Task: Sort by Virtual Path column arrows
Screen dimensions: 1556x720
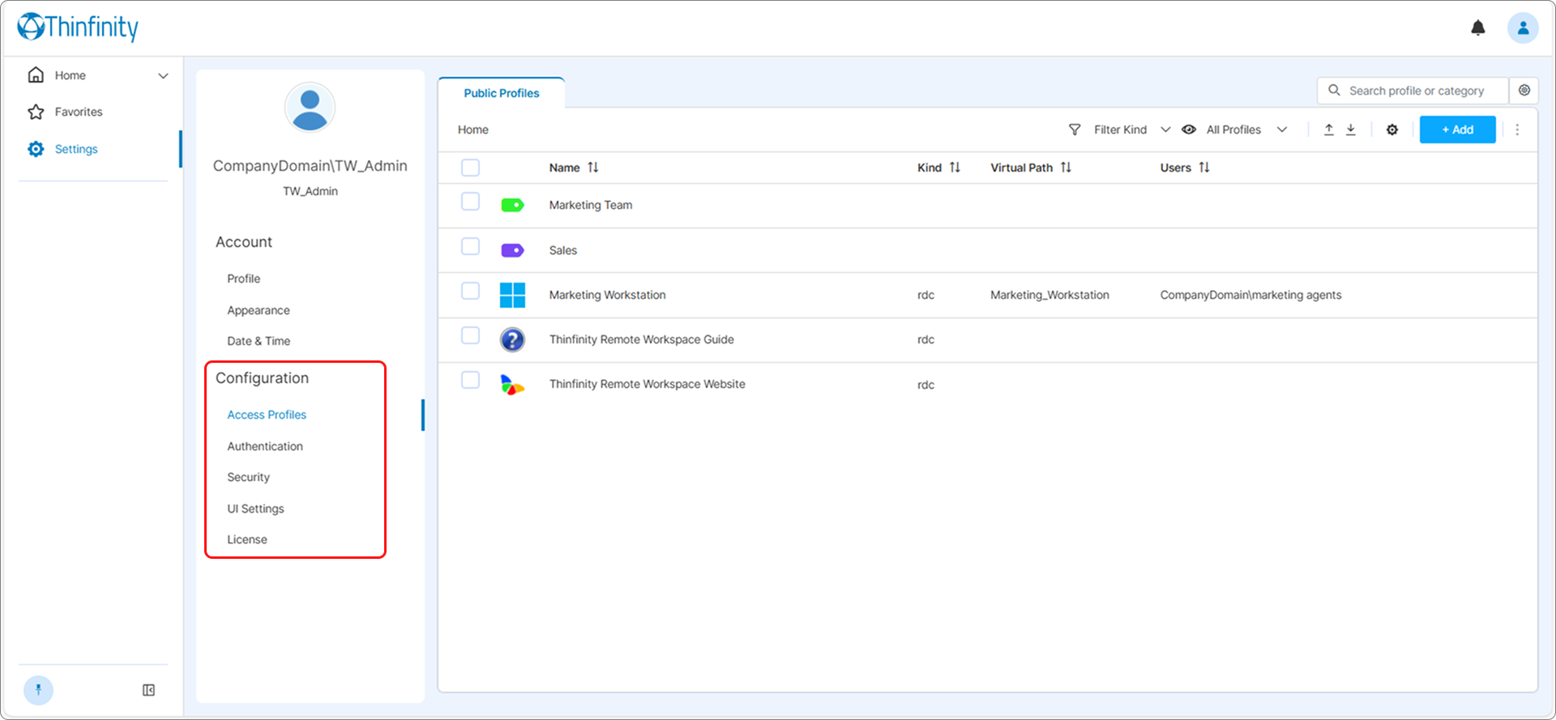Action: 1066,168
